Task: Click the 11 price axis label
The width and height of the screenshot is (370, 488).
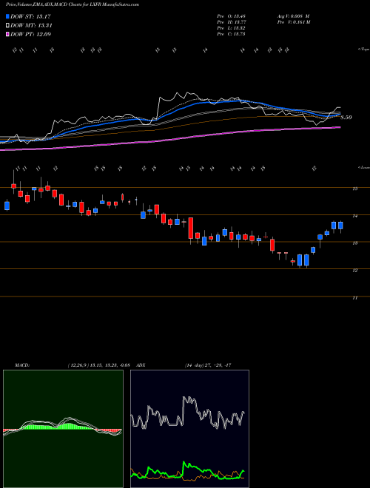Action: (x=354, y=298)
